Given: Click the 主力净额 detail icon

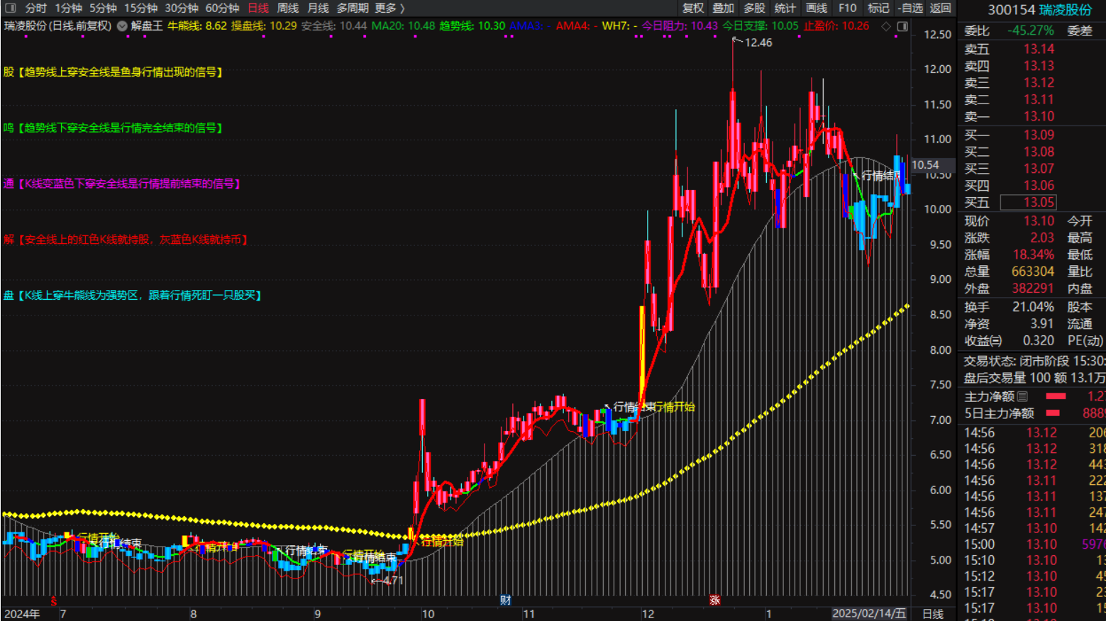Looking at the screenshot, I should point(1022,396).
